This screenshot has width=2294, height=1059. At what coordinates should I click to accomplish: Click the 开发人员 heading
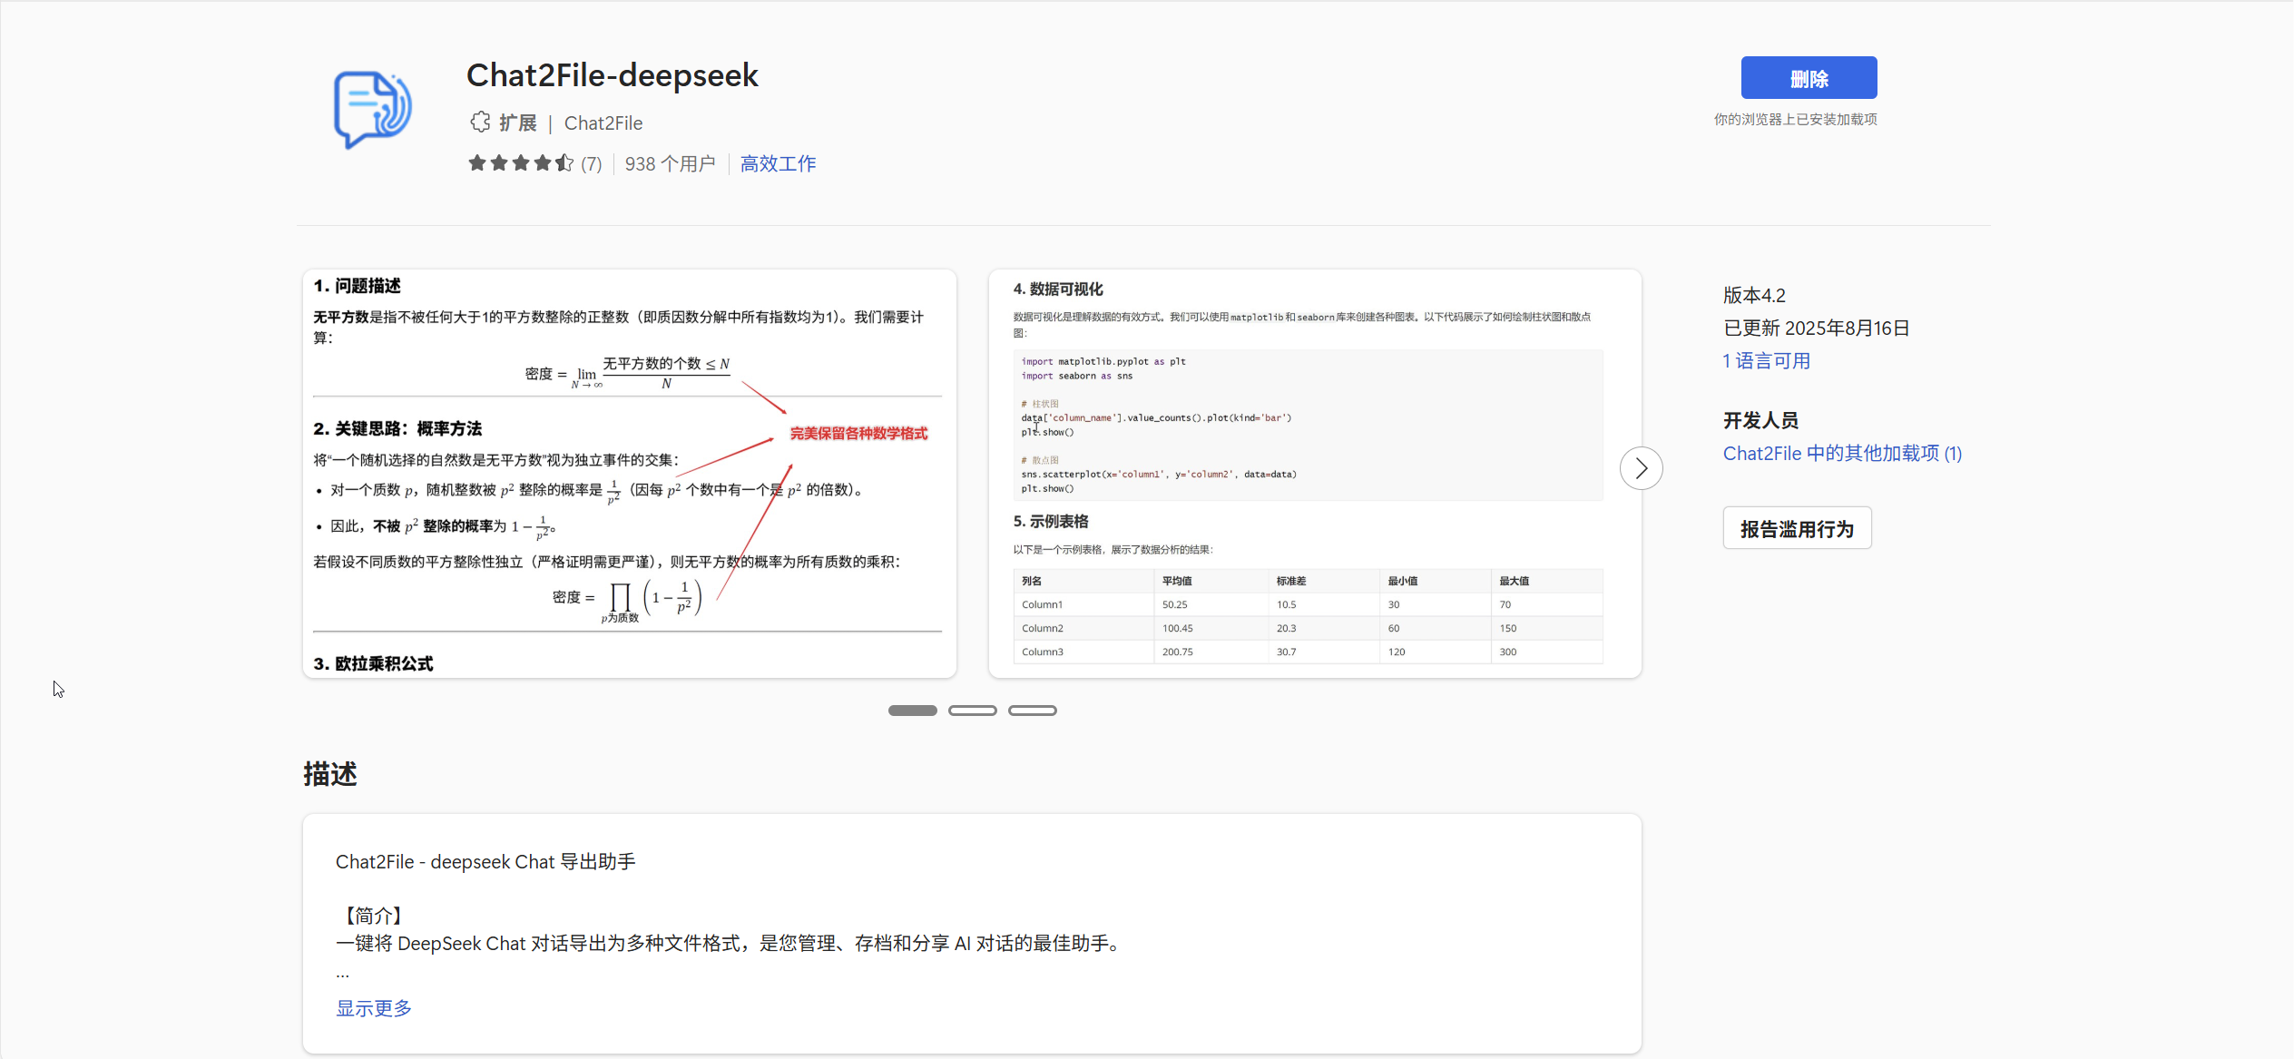(1760, 420)
